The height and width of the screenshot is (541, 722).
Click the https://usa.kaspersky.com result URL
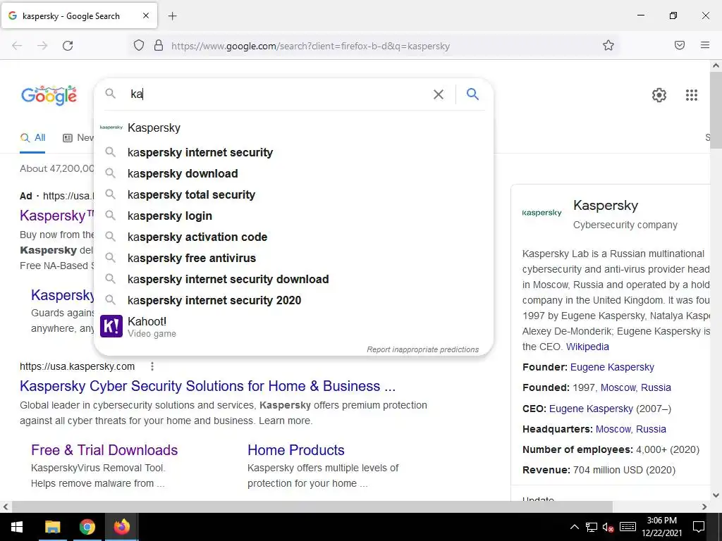pyautogui.click(x=78, y=366)
